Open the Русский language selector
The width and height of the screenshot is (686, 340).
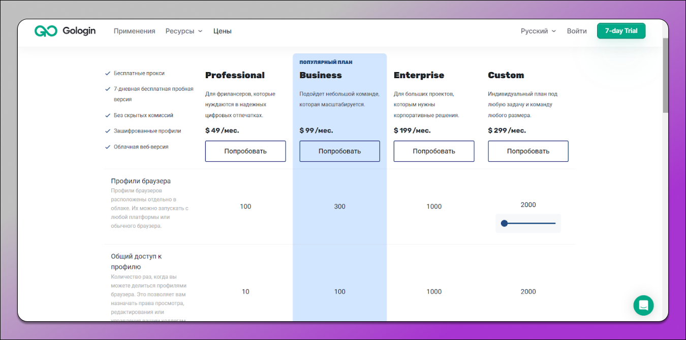coord(534,30)
